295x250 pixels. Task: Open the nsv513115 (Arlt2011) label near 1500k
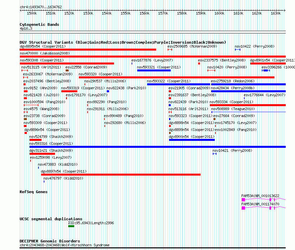pyautogui.click(x=41, y=67)
